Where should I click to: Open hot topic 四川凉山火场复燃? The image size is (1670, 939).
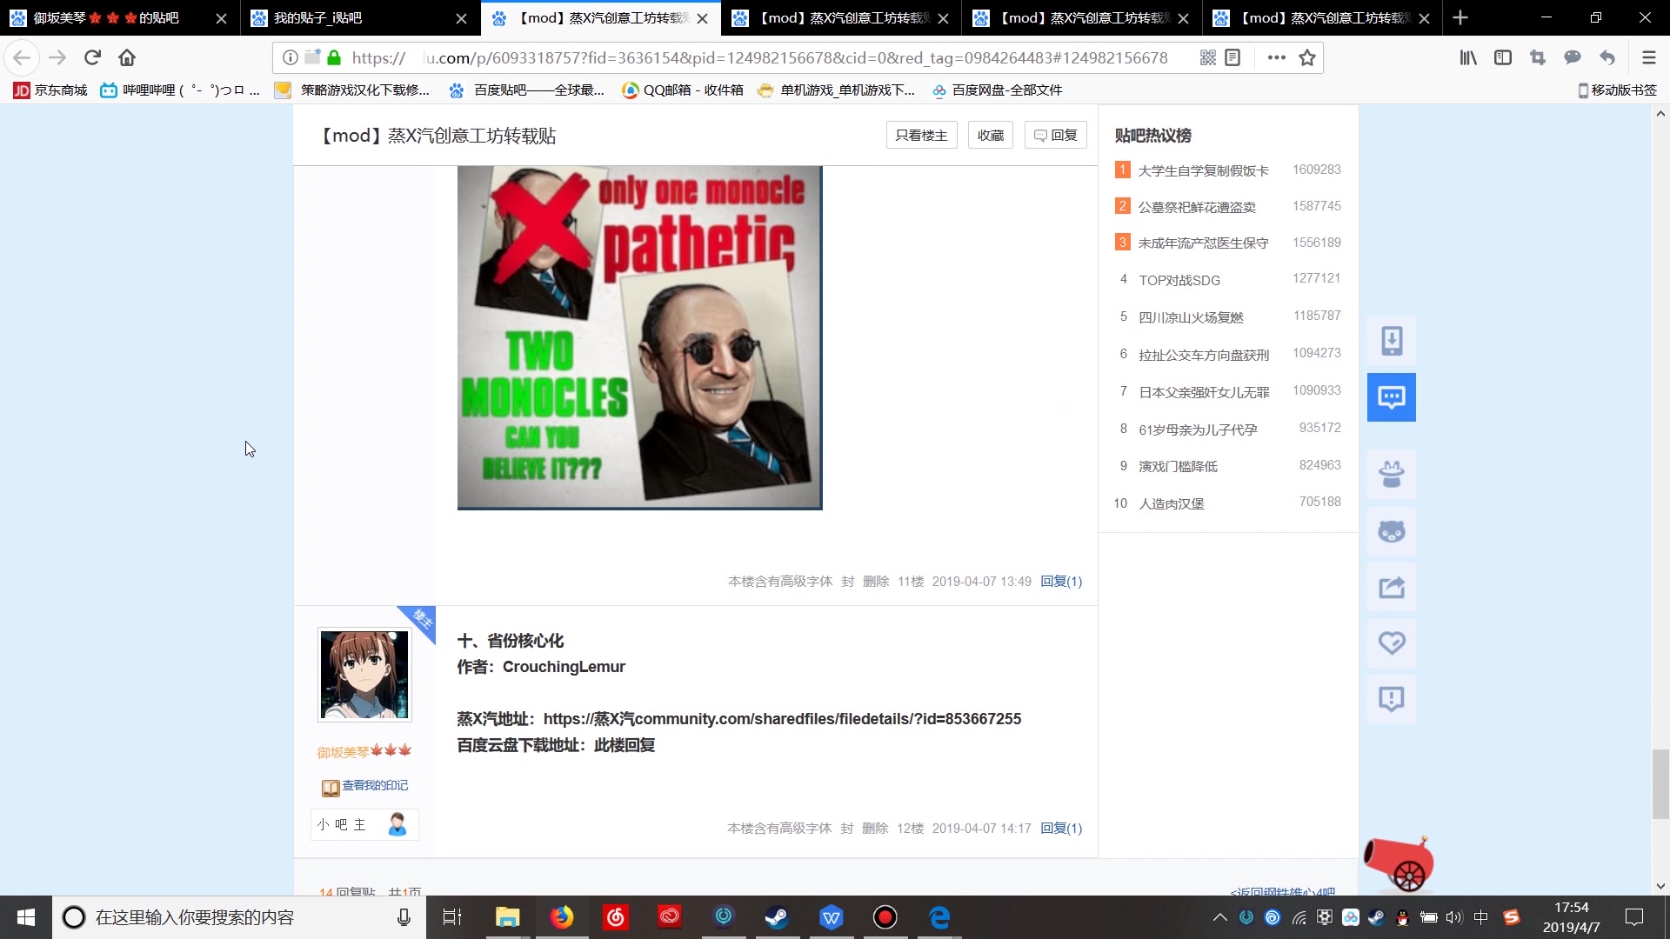point(1191,317)
